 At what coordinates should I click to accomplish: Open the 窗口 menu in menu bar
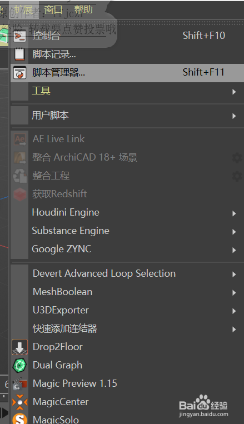[53, 10]
